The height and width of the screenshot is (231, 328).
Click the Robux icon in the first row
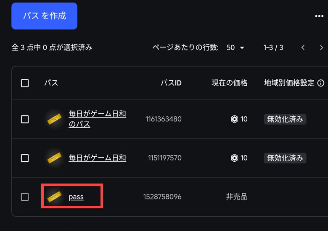click(234, 119)
